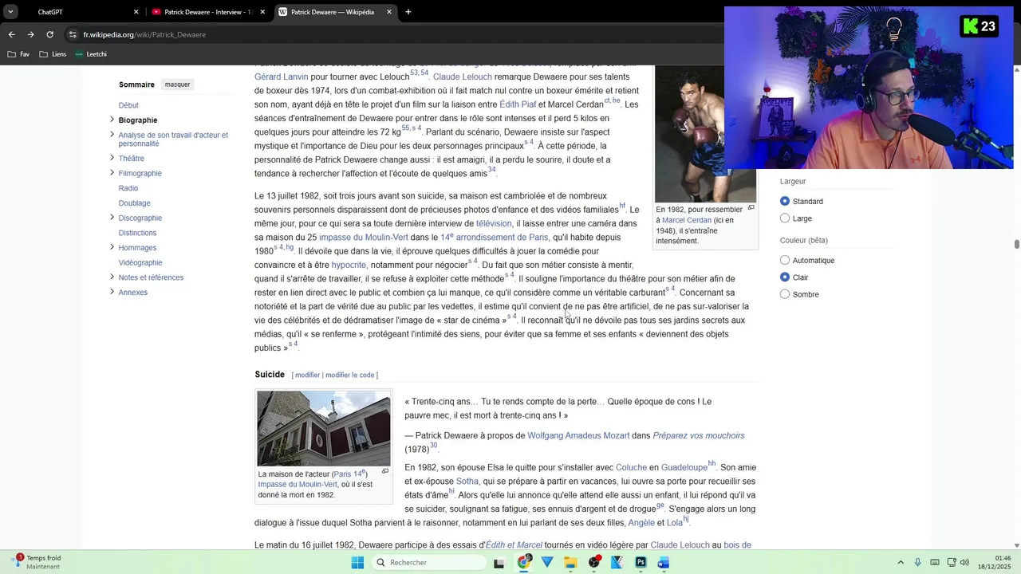Click enlarge icon on boxer photo caption

click(751, 207)
